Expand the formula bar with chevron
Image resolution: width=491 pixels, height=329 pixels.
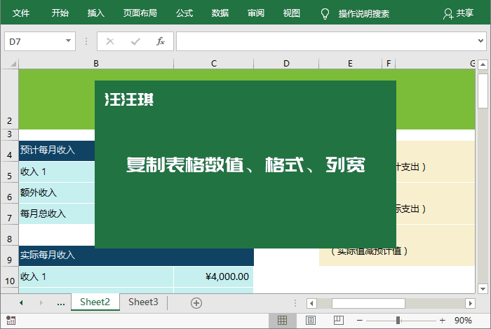(x=480, y=41)
